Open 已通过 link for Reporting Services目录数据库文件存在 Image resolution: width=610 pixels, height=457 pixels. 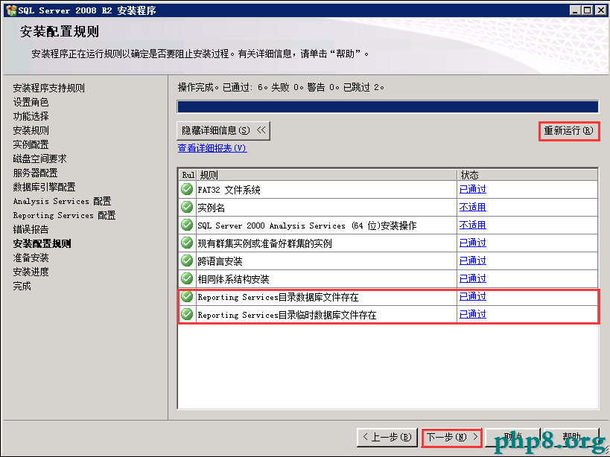[473, 296]
